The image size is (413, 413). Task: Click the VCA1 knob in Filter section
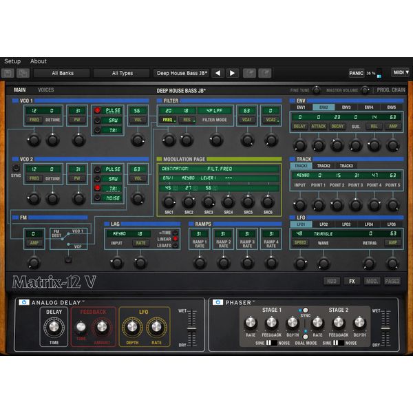pyautogui.click(x=247, y=140)
